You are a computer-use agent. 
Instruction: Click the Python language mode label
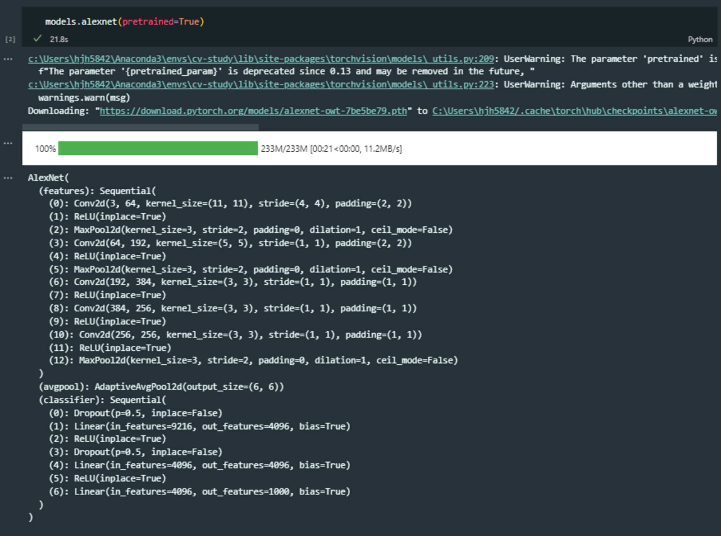tap(700, 39)
